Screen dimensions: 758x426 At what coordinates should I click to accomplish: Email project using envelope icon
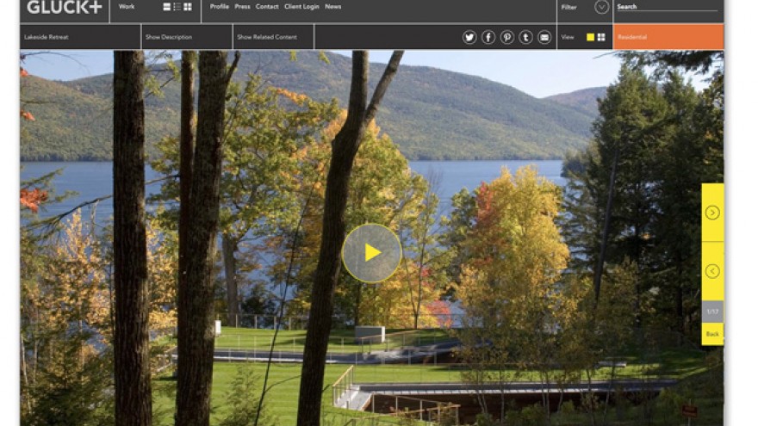(544, 37)
